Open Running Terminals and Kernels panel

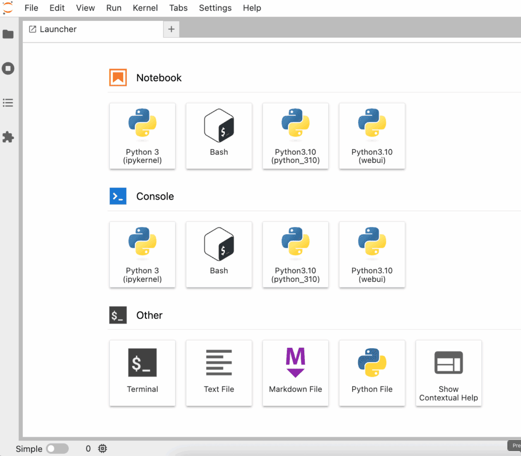[8, 69]
